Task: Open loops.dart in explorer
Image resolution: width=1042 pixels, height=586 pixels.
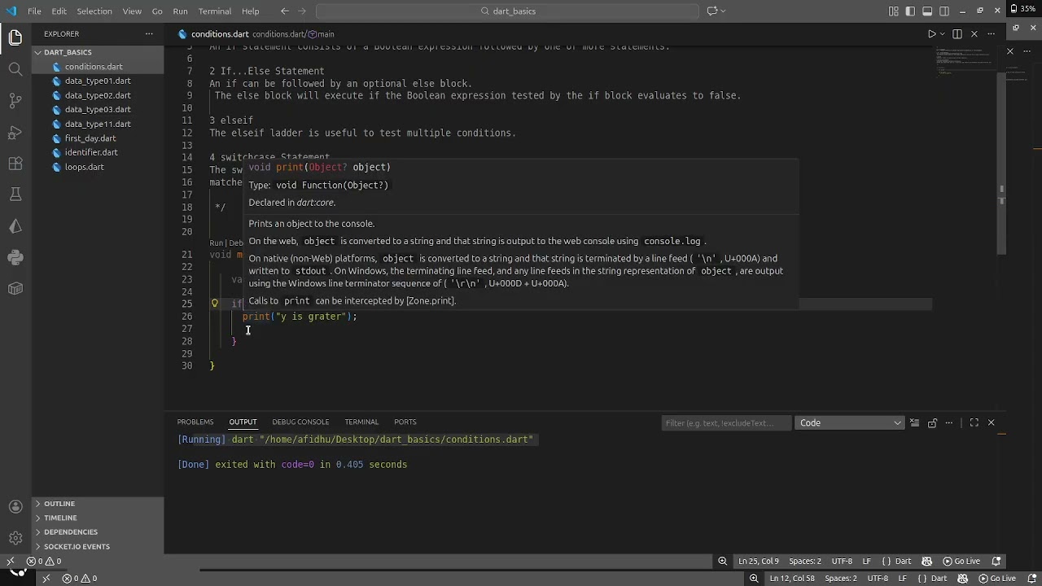Action: coord(85,167)
